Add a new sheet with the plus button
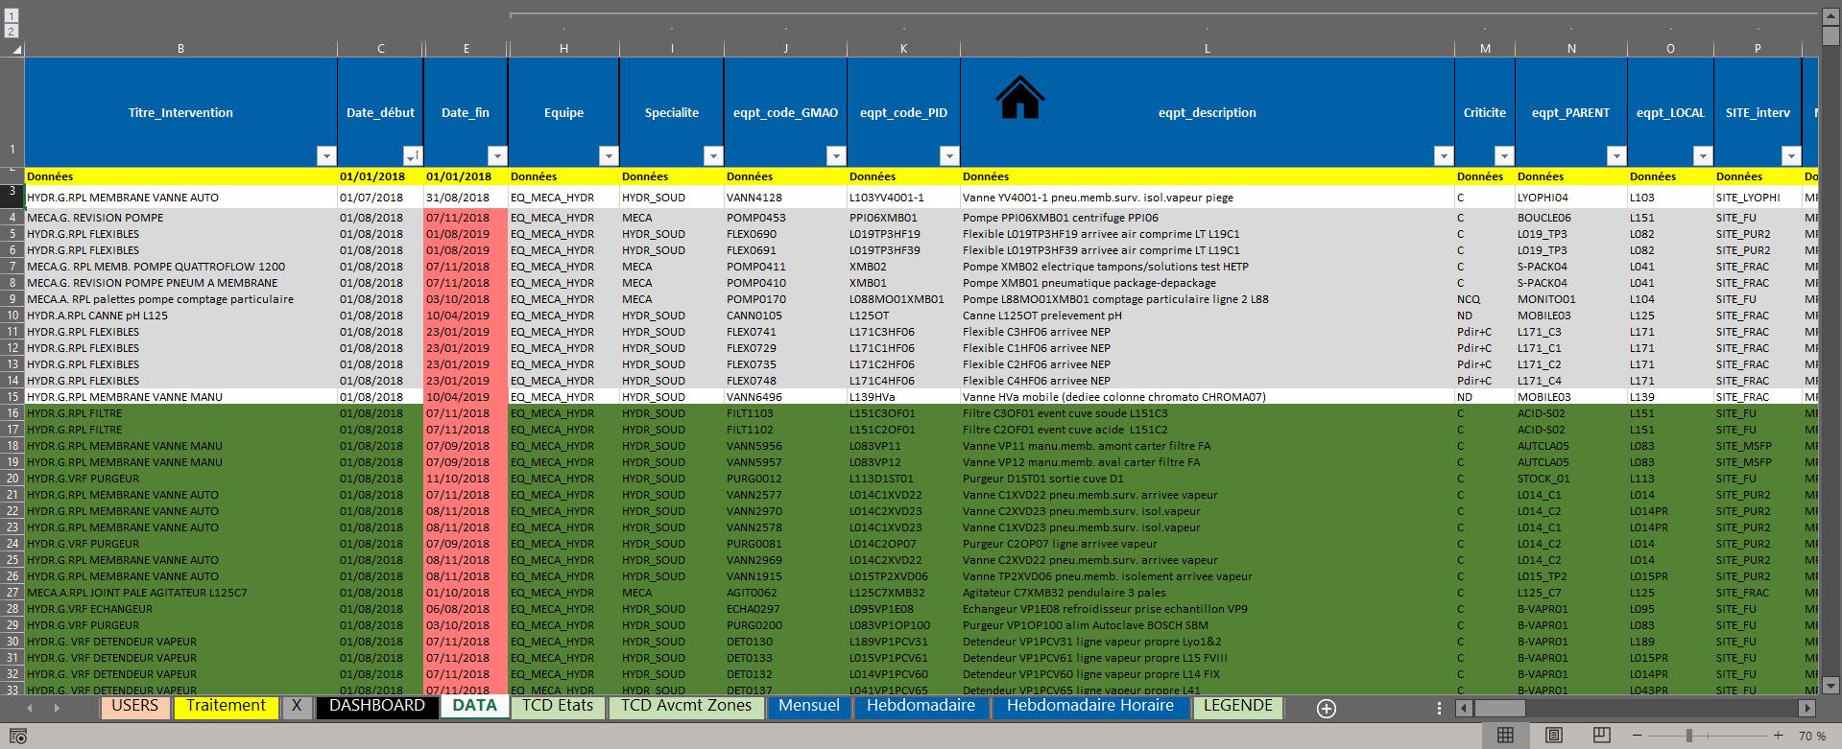The width and height of the screenshot is (1842, 749). [x=1327, y=709]
